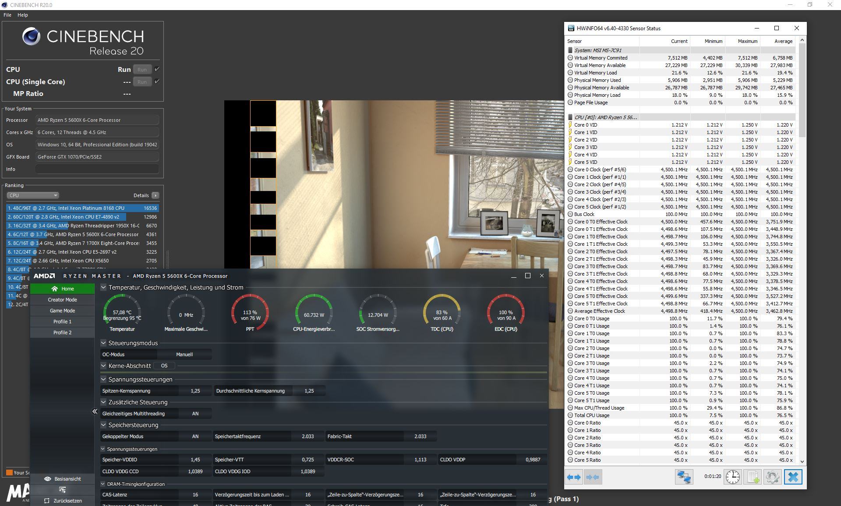Click the HWiNFO64 title bar app icon

571,28
